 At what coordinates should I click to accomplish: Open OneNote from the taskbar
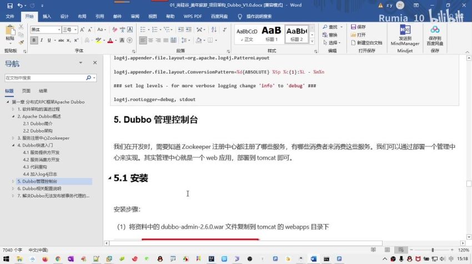[x=71, y=259]
